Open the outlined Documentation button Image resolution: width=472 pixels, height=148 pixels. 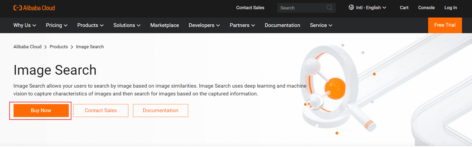[x=161, y=111]
